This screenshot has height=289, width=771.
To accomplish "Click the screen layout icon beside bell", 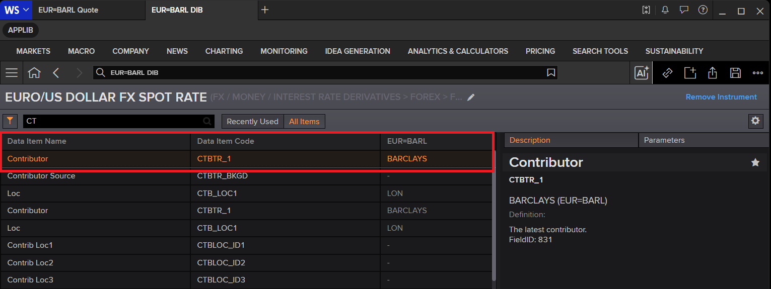I will 647,10.
